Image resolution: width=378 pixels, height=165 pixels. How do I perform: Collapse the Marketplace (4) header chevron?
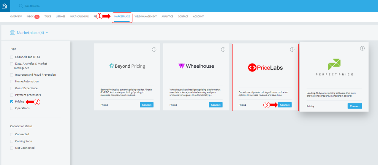47,33
